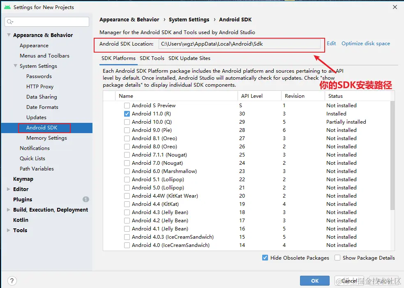Open the Plugins settings page

coord(23,200)
